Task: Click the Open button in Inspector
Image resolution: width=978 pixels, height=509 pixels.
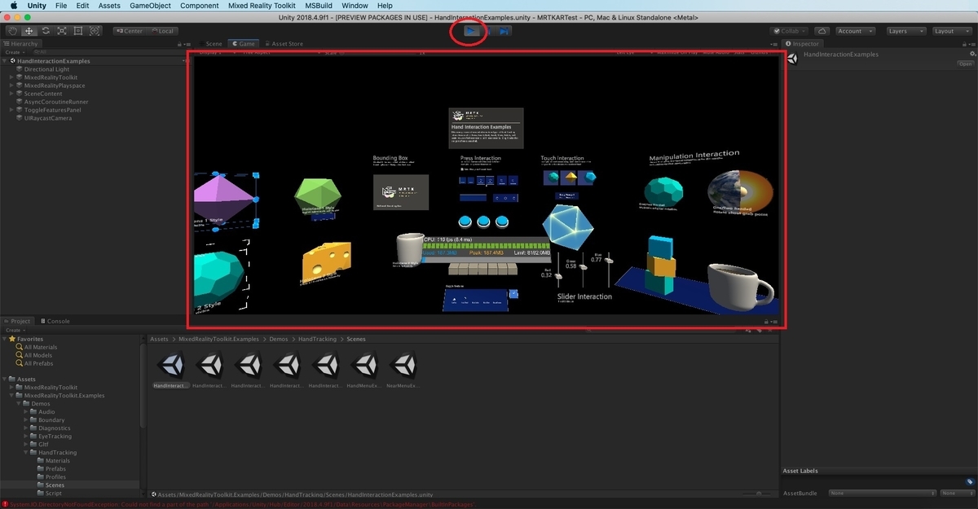Action: (x=966, y=64)
